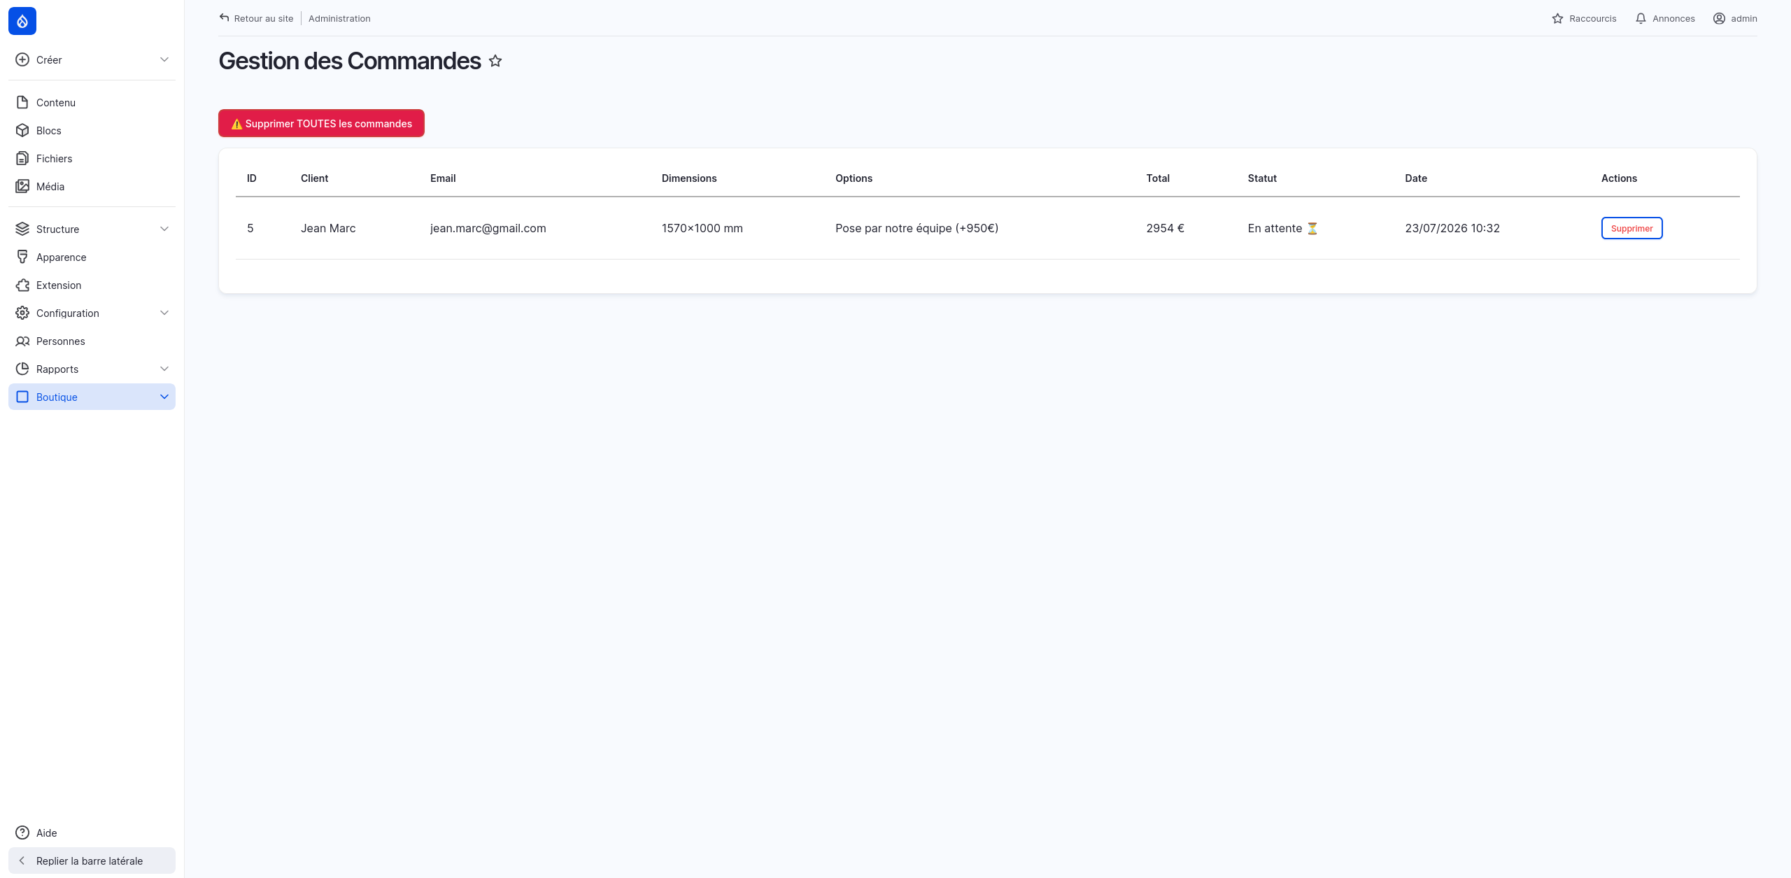The image size is (1791, 878).
Task: Follow the Retour au site link
Action: 256,18
